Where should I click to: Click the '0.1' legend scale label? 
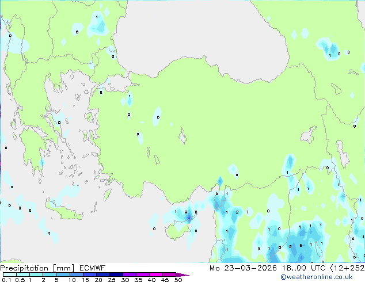[6, 280]
